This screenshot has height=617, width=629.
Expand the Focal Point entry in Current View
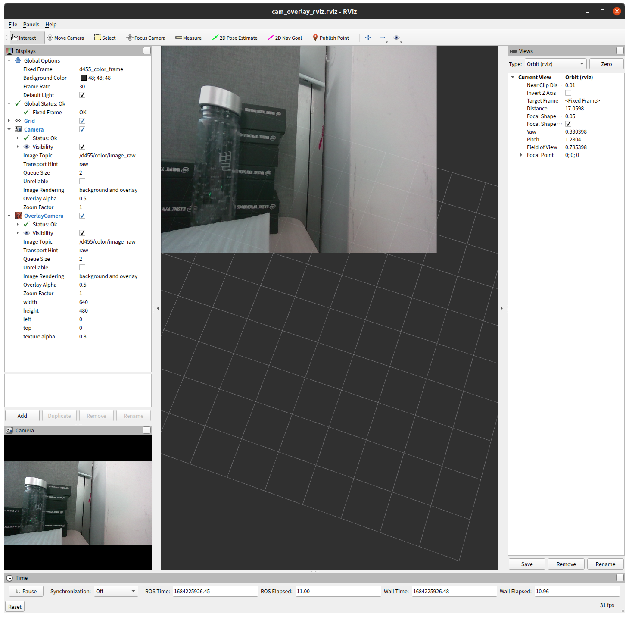521,155
